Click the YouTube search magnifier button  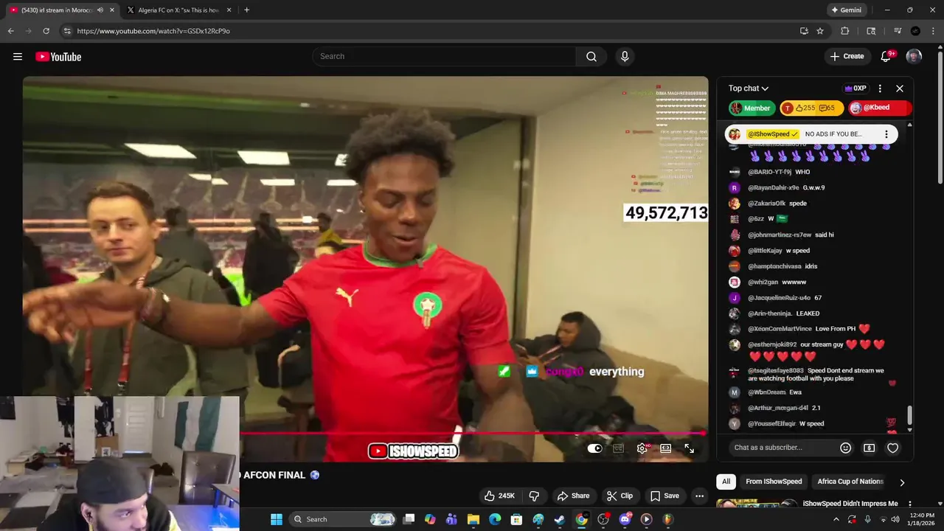click(591, 57)
